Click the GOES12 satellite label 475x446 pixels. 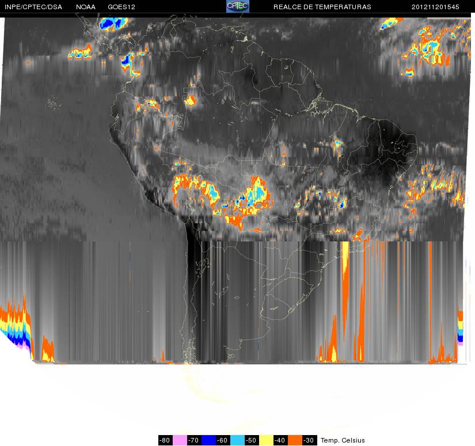pyautogui.click(x=121, y=7)
